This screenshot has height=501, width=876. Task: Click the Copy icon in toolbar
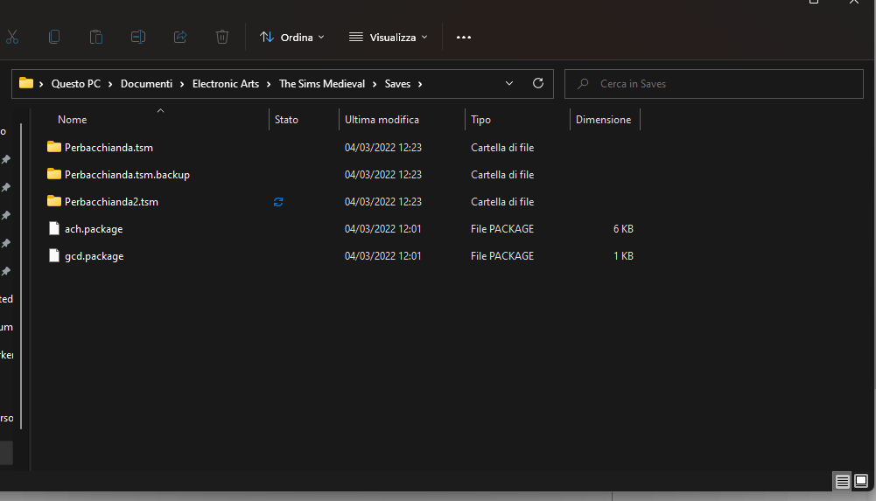pyautogui.click(x=54, y=37)
